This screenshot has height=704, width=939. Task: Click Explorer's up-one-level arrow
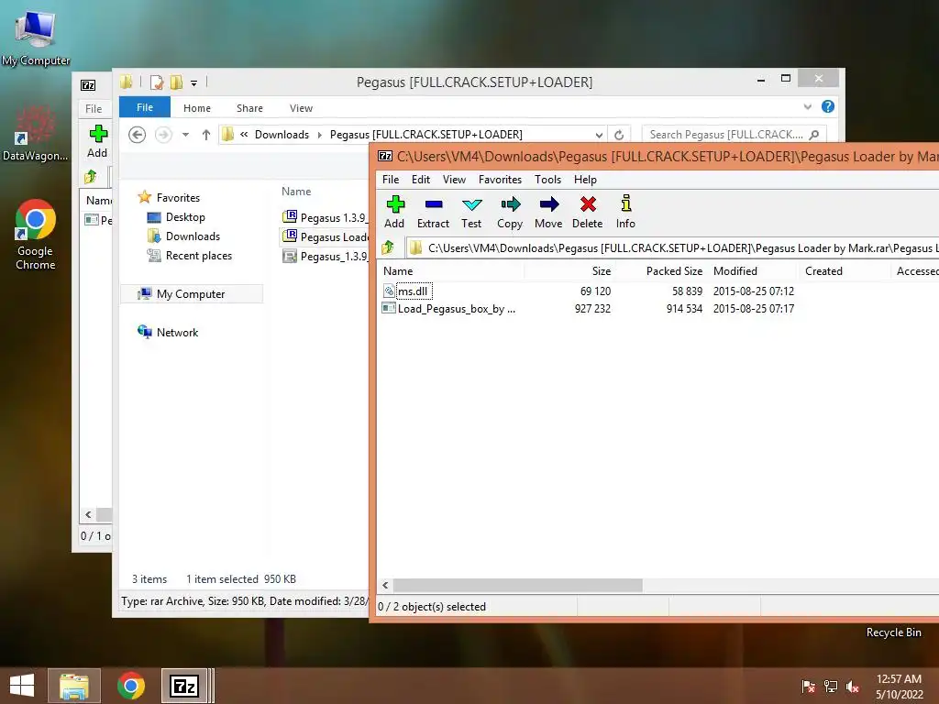point(206,135)
